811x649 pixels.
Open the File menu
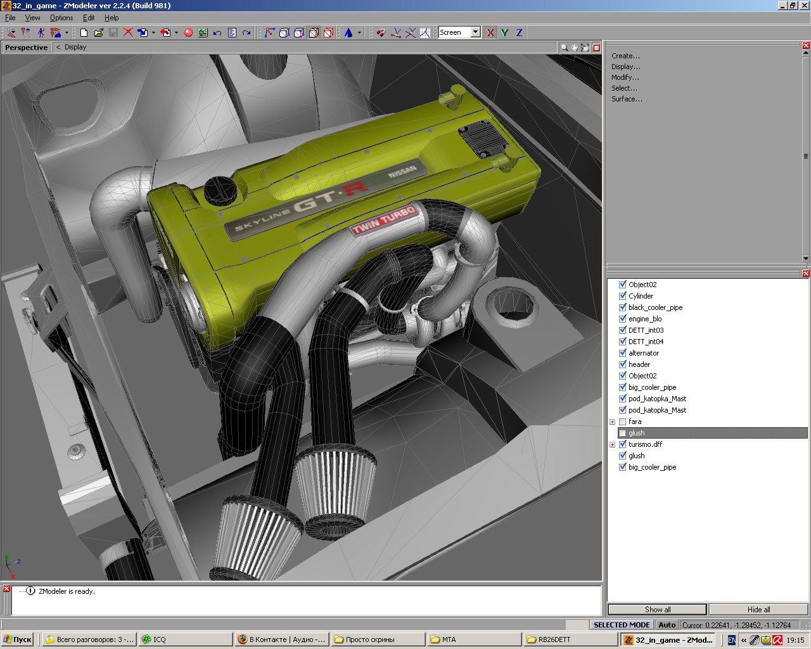pos(10,18)
